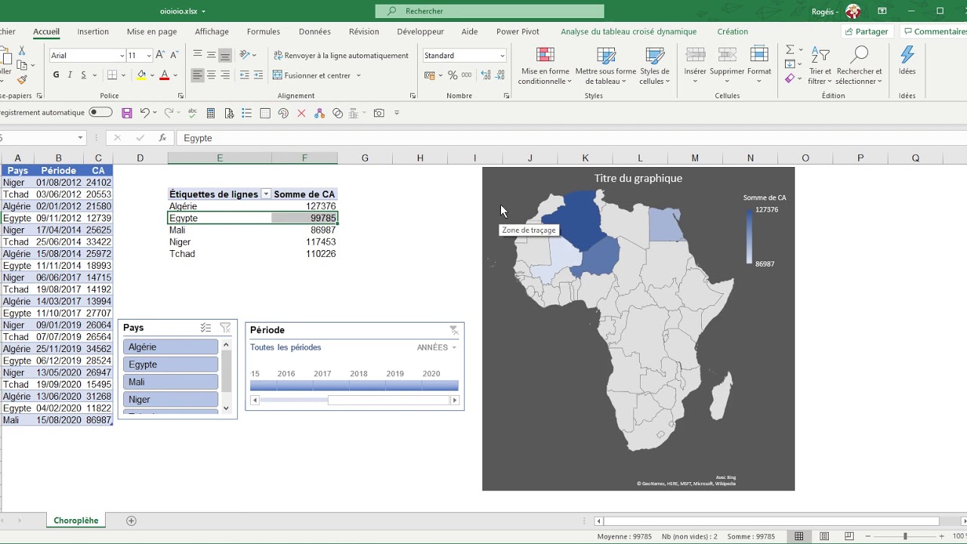Open the calculator icon in the quick access toolbar
This screenshot has width=967, height=544.
pos(211,113)
